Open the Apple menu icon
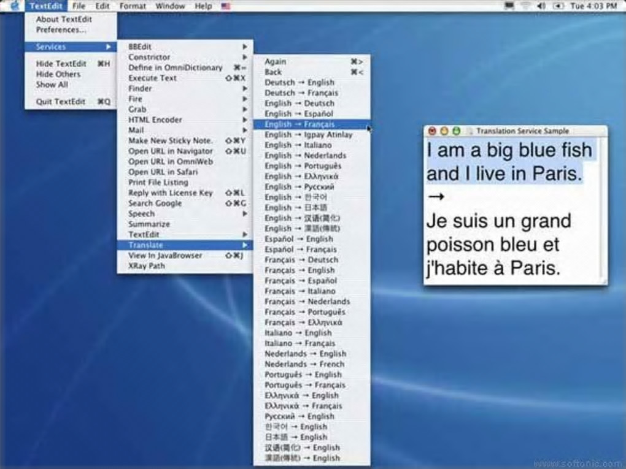The width and height of the screenshot is (626, 469). click(14, 6)
